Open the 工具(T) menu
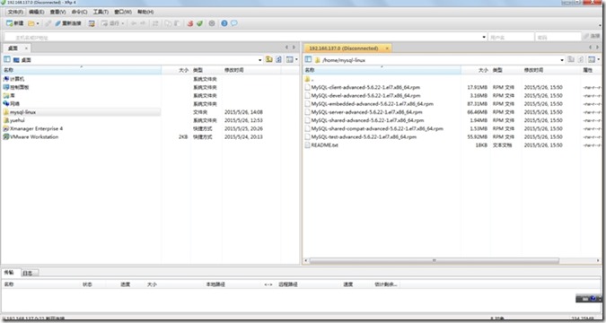The width and height of the screenshot is (606, 323). tap(101, 12)
